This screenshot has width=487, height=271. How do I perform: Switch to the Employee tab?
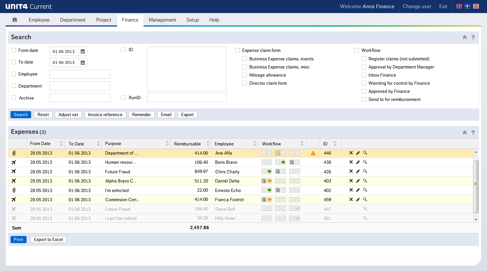coord(39,20)
